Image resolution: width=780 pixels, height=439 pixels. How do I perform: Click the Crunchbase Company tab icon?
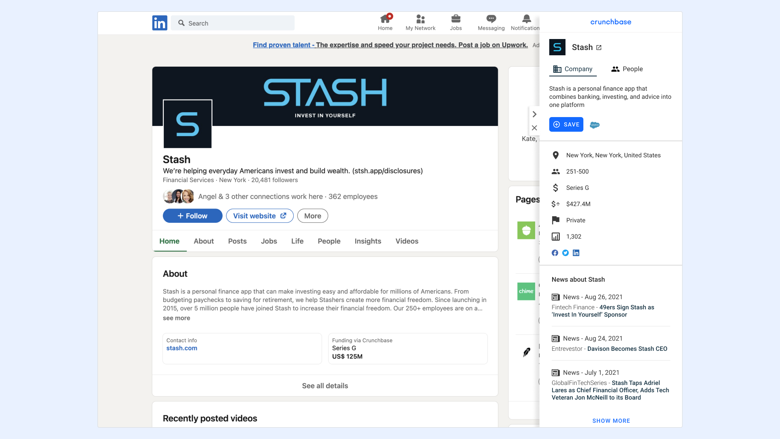pos(557,69)
